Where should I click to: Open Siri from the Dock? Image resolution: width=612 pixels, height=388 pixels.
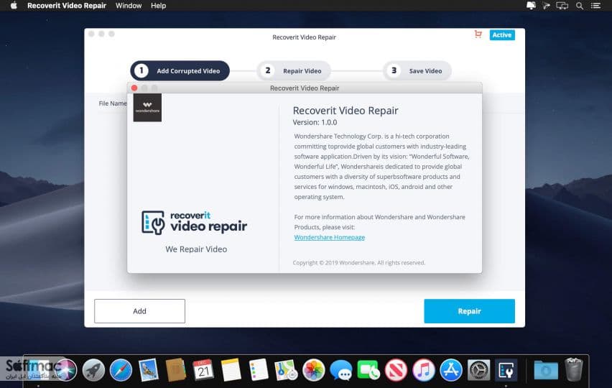pyautogui.click(x=65, y=370)
